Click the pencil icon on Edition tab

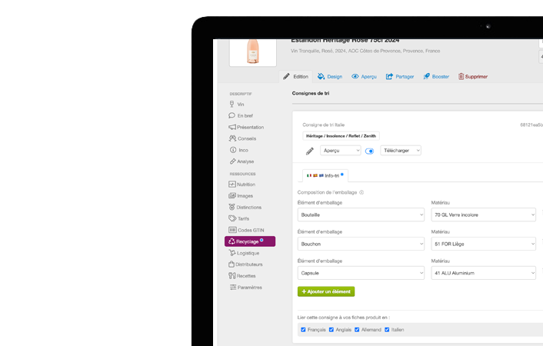(x=286, y=77)
